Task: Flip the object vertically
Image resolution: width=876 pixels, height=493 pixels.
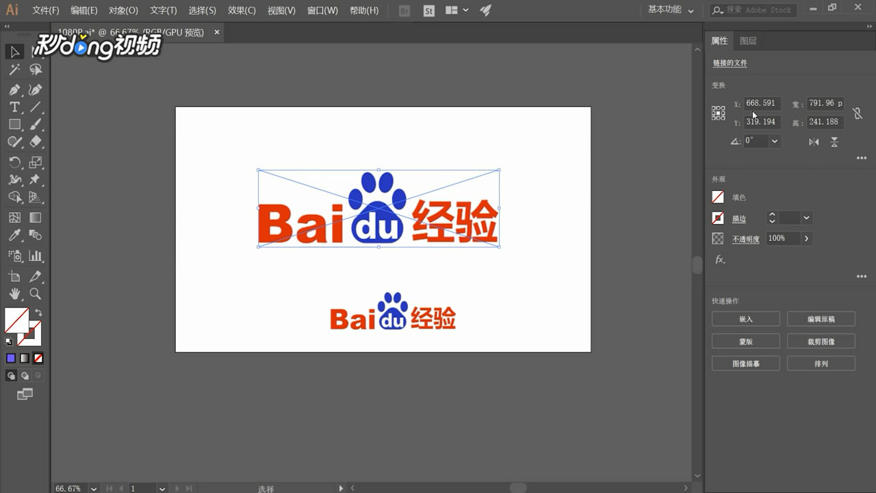Action: pyautogui.click(x=834, y=142)
